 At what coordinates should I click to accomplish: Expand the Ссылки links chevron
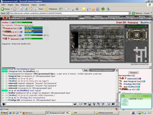(x=151, y=13)
